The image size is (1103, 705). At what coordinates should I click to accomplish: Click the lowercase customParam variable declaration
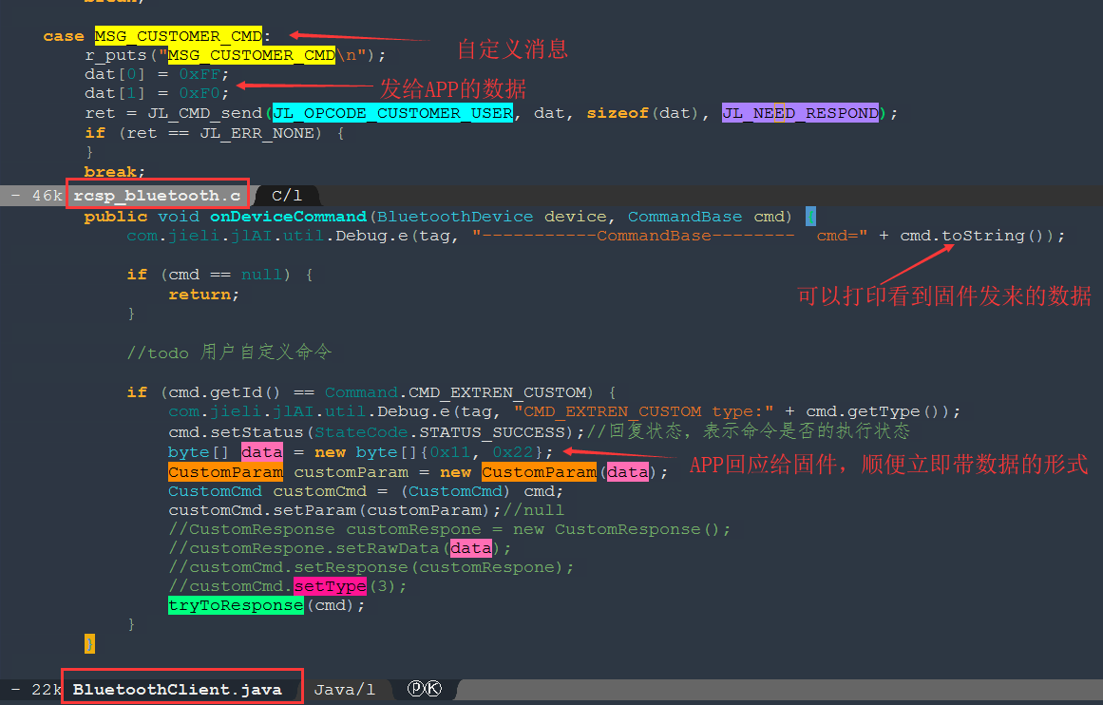351,471
